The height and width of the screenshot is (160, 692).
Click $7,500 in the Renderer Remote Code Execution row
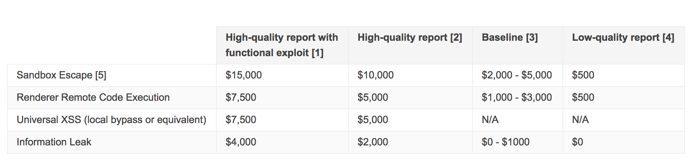click(x=241, y=97)
